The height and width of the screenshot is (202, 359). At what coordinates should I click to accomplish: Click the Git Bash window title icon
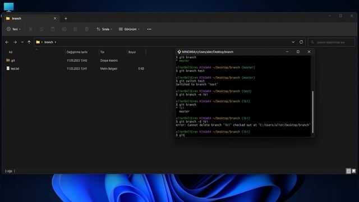pos(179,52)
